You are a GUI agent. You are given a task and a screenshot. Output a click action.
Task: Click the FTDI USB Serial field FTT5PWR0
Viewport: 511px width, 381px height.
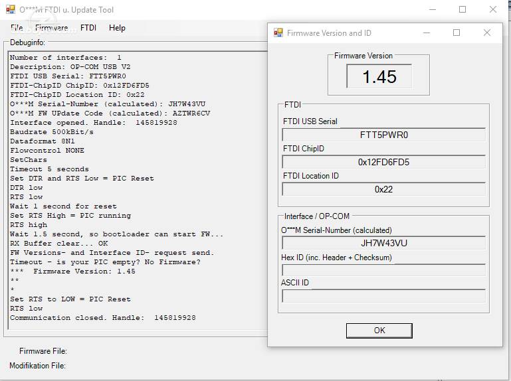pyautogui.click(x=383, y=135)
